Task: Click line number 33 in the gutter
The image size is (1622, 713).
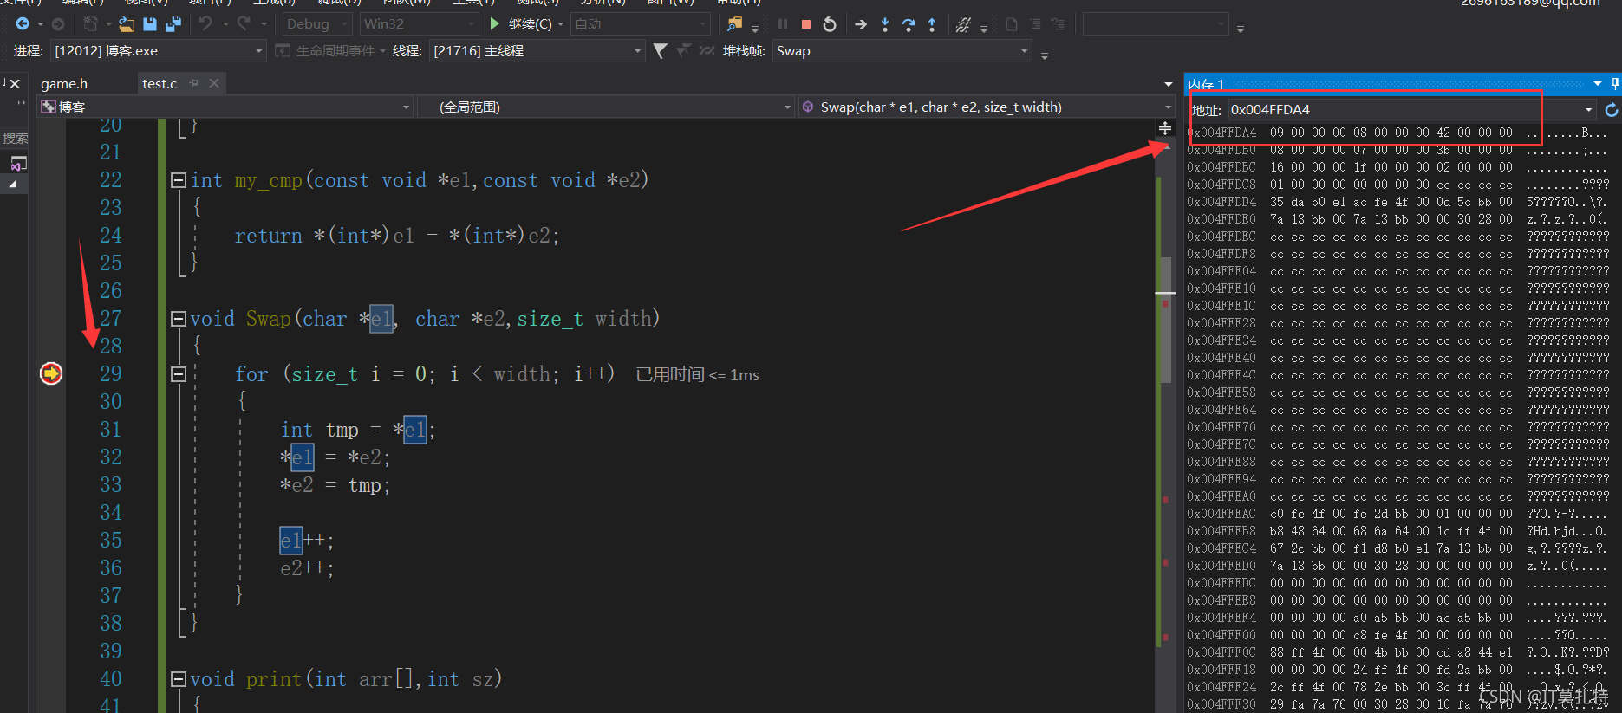Action: (x=111, y=485)
